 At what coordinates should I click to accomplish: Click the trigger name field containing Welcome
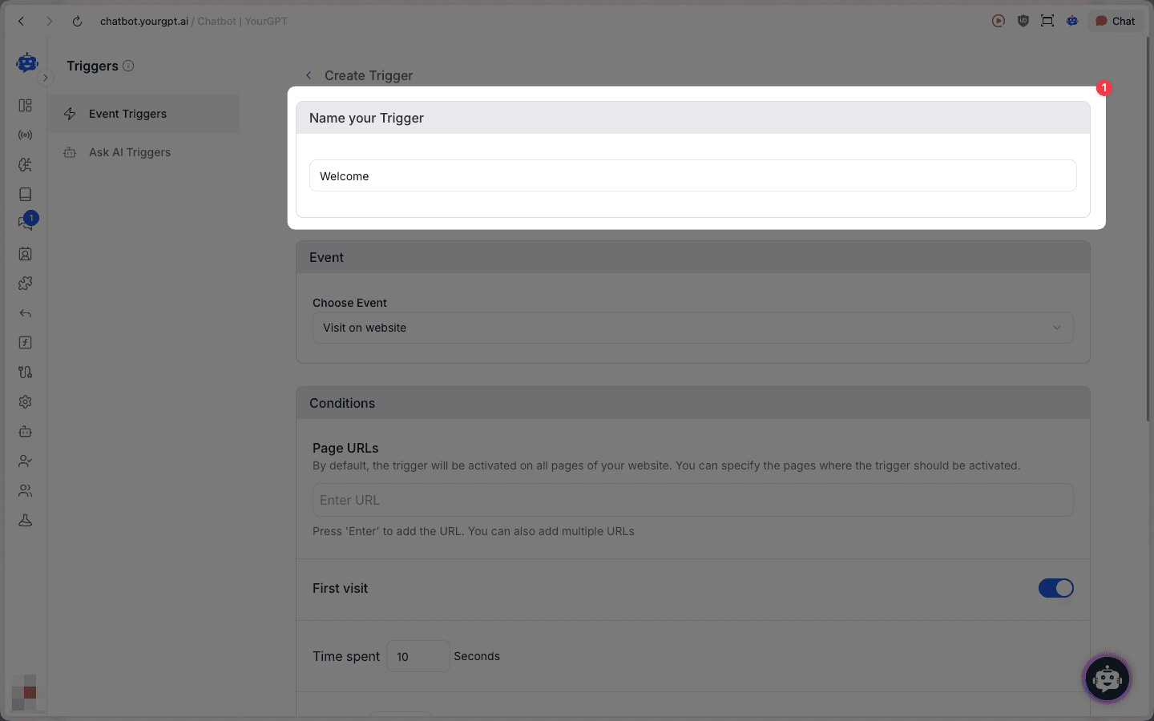click(x=692, y=176)
